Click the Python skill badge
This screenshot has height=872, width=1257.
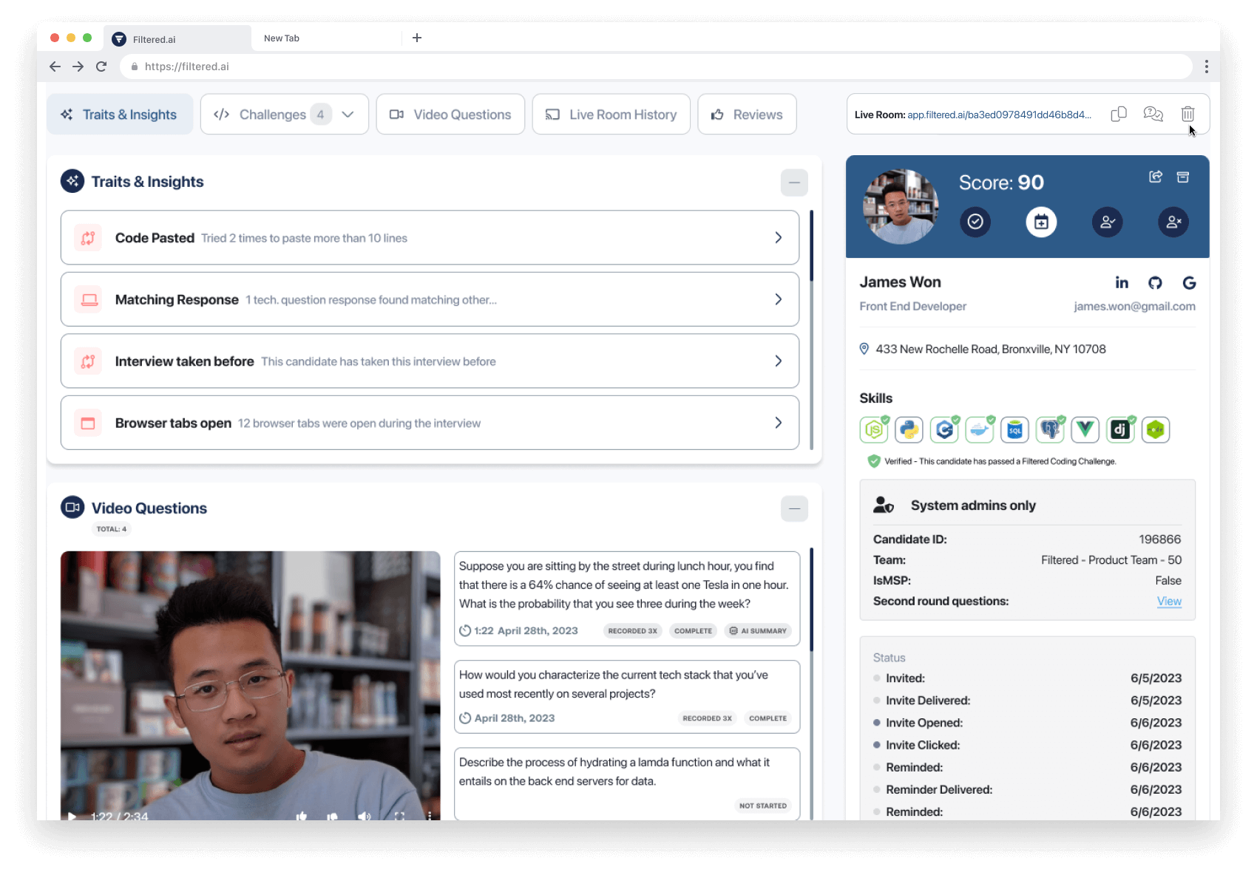909,429
